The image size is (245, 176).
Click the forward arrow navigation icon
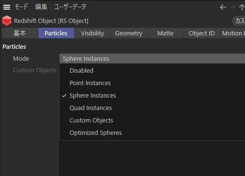point(233,7)
